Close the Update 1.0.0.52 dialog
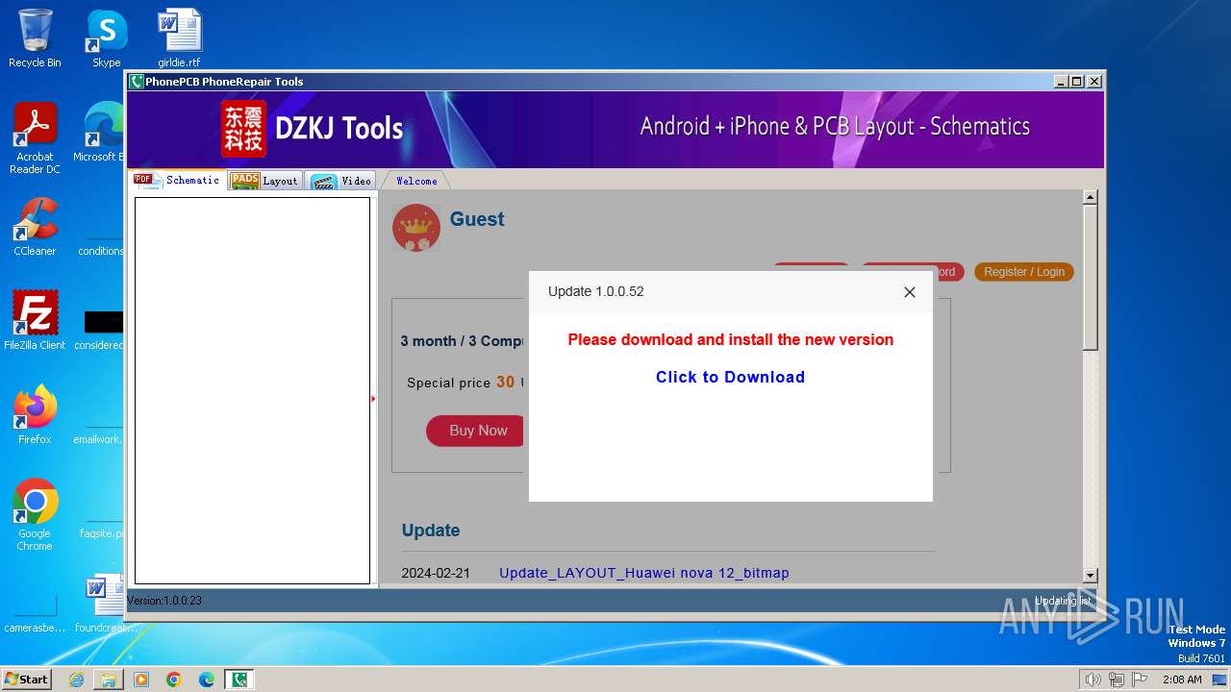1231x692 pixels. (909, 292)
